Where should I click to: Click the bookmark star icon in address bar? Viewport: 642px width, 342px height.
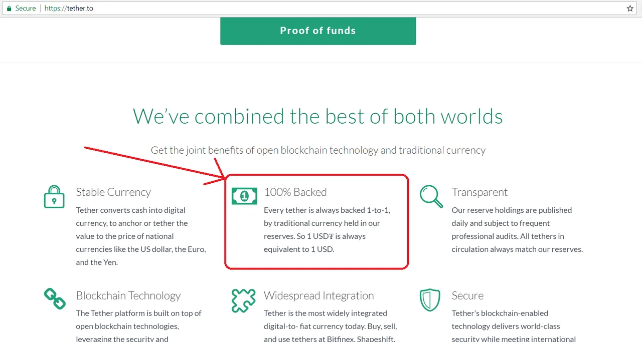tap(630, 9)
